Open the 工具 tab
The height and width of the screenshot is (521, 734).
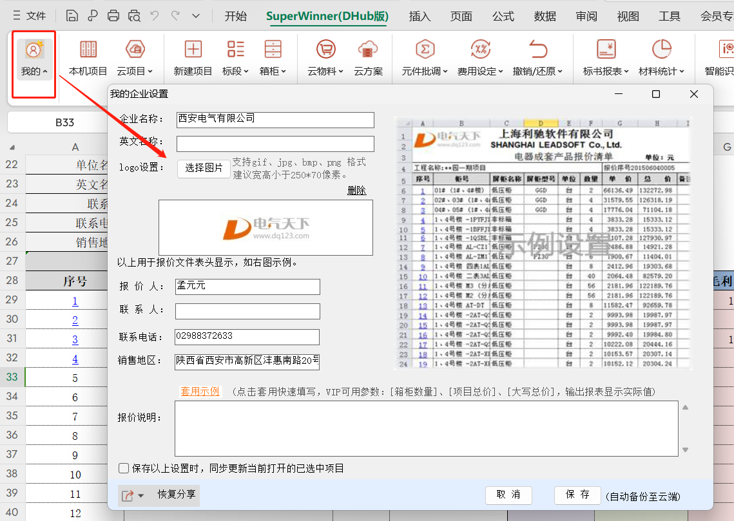(x=670, y=16)
